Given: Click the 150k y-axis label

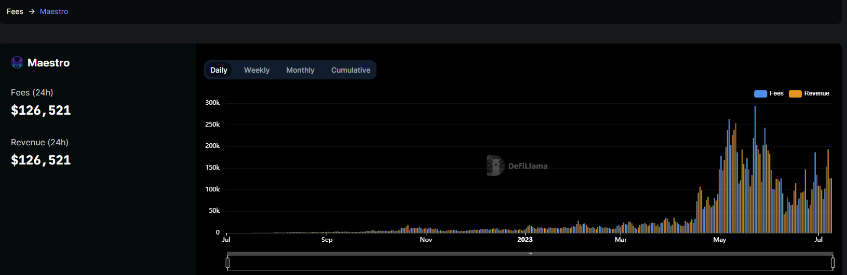Looking at the screenshot, I should (212, 168).
